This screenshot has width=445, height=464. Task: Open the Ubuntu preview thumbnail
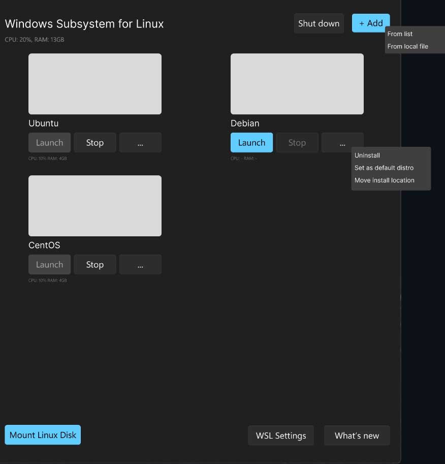pos(95,84)
